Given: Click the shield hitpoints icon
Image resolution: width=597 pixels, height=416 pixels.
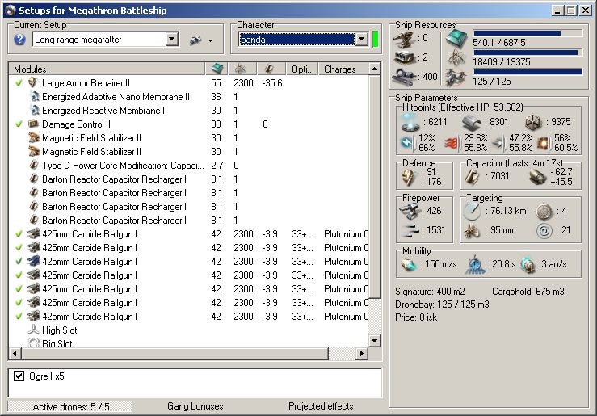Looking at the screenshot, I should click(x=412, y=122).
